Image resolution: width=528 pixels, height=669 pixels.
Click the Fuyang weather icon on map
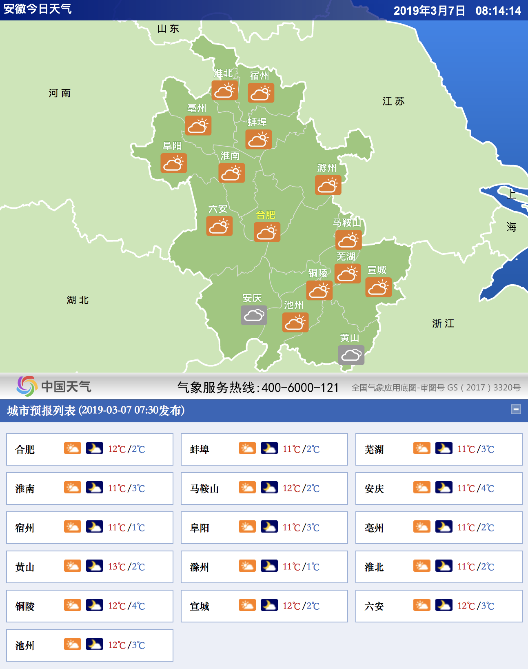(x=173, y=163)
